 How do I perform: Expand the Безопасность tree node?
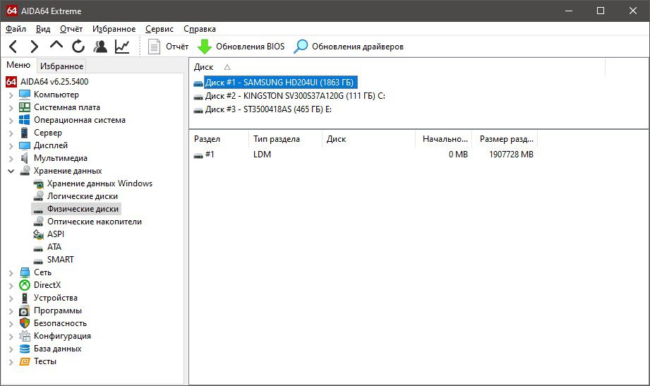tap(11, 324)
